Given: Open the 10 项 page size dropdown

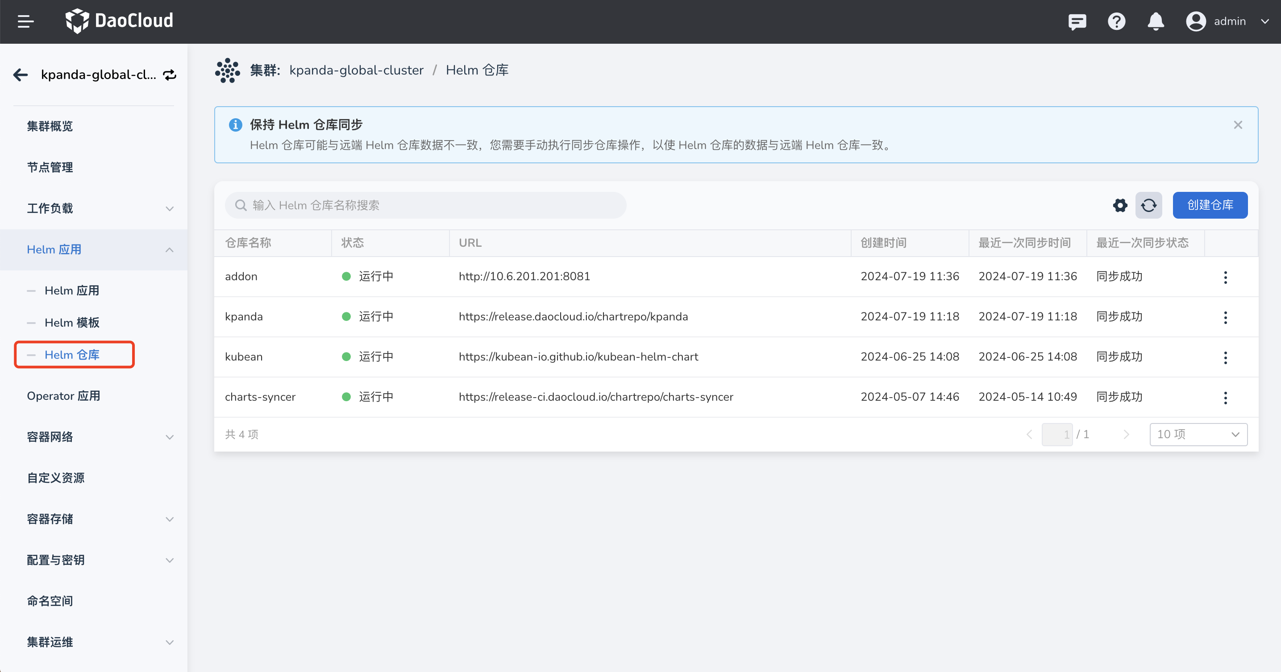Looking at the screenshot, I should click(1198, 435).
